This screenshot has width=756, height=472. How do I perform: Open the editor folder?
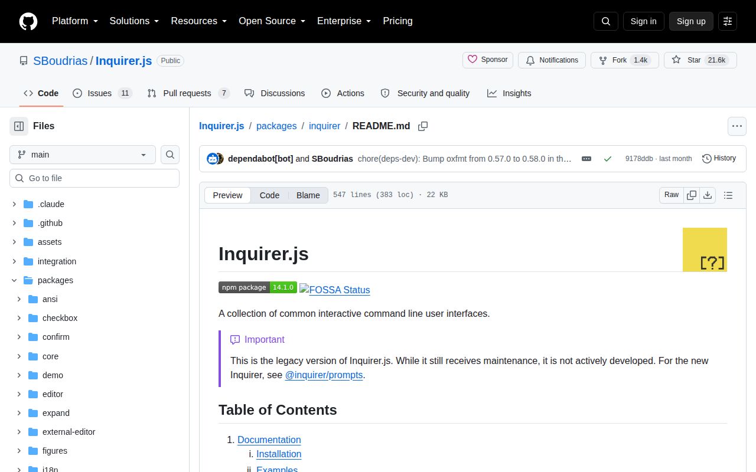[53, 394]
